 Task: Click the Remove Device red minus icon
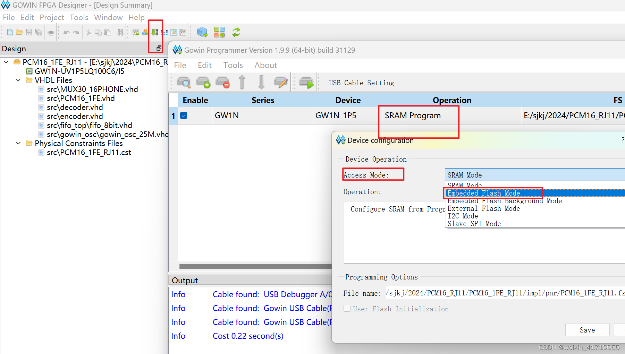[223, 83]
